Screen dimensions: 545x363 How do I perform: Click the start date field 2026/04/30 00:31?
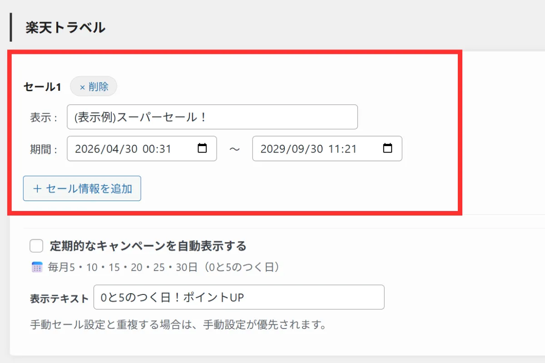[142, 148]
